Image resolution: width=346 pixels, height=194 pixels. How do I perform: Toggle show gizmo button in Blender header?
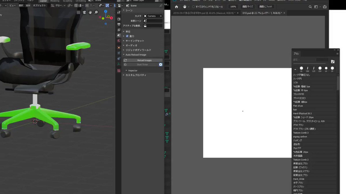[107, 5]
